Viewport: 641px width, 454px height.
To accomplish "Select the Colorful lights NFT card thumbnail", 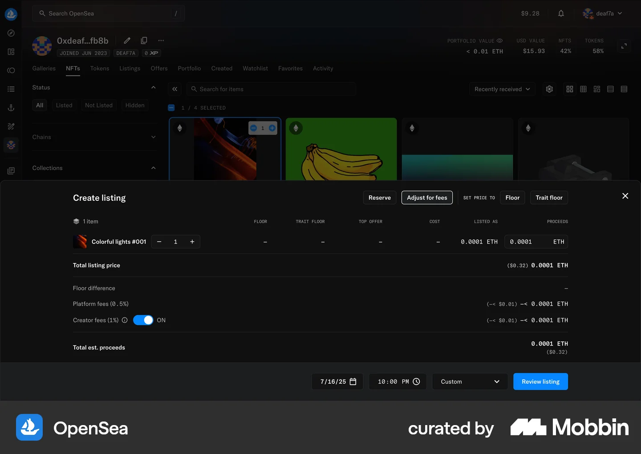I will [x=225, y=149].
